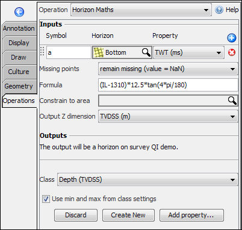
Task: Select the Operations tab
Action: pyautogui.click(x=19, y=101)
